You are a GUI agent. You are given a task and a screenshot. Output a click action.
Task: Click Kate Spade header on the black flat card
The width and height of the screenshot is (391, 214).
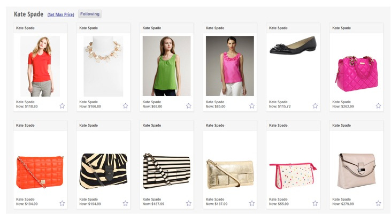[278, 28]
